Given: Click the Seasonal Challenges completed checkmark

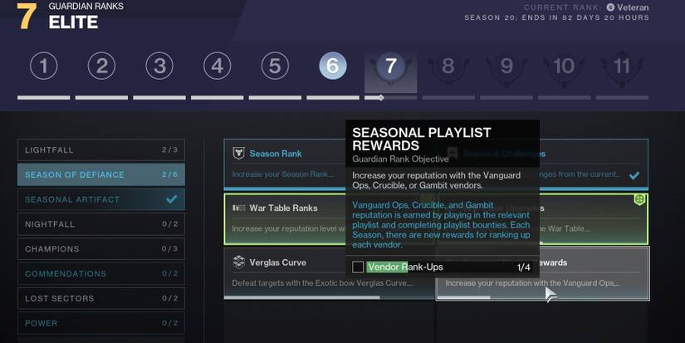Looking at the screenshot, I should click(634, 175).
